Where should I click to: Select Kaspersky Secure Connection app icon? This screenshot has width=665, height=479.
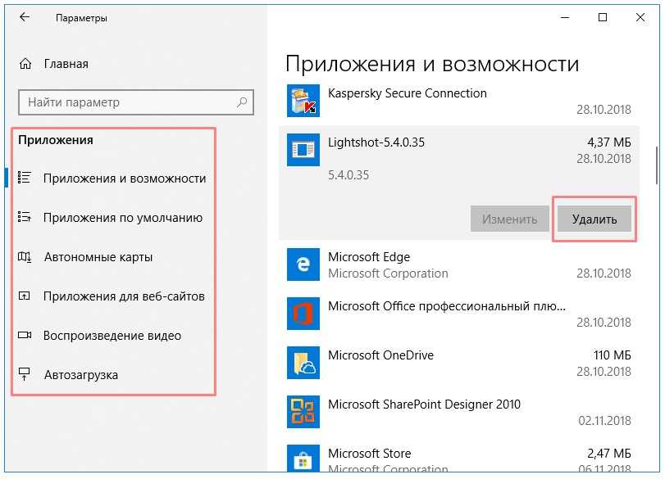click(x=303, y=101)
